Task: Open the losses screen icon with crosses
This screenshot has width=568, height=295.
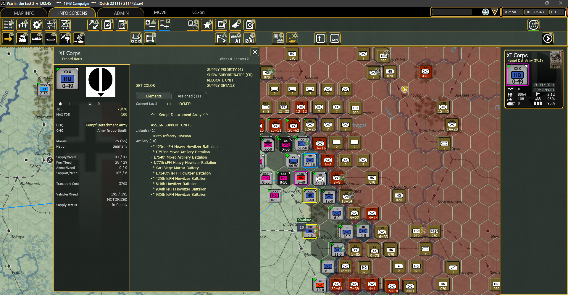Action: [22, 25]
